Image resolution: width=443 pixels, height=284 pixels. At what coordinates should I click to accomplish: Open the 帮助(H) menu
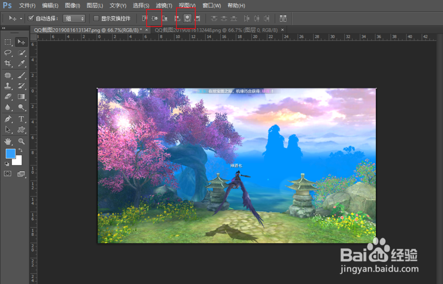click(x=236, y=5)
